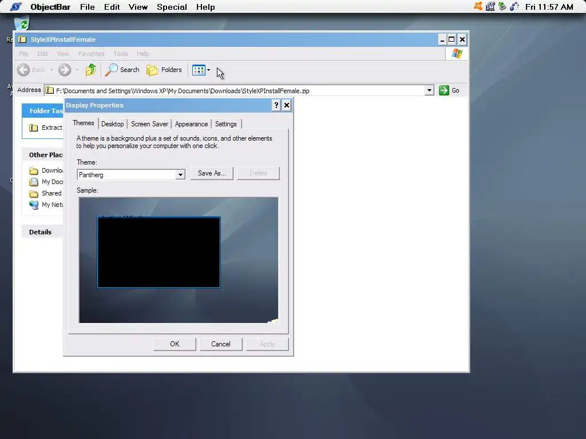586x439 pixels.
Task: Open the Special menu in ObjectBar
Action: [172, 7]
